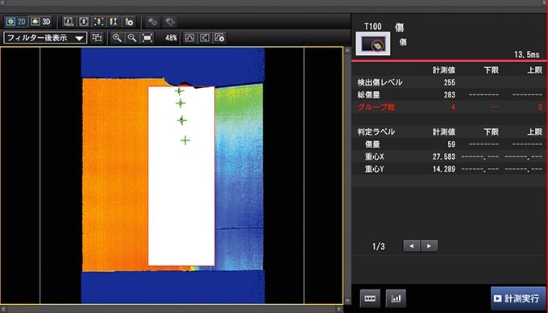Screen dimensions: 548x313
Task: Go to the previous results page
Action: pos(411,246)
